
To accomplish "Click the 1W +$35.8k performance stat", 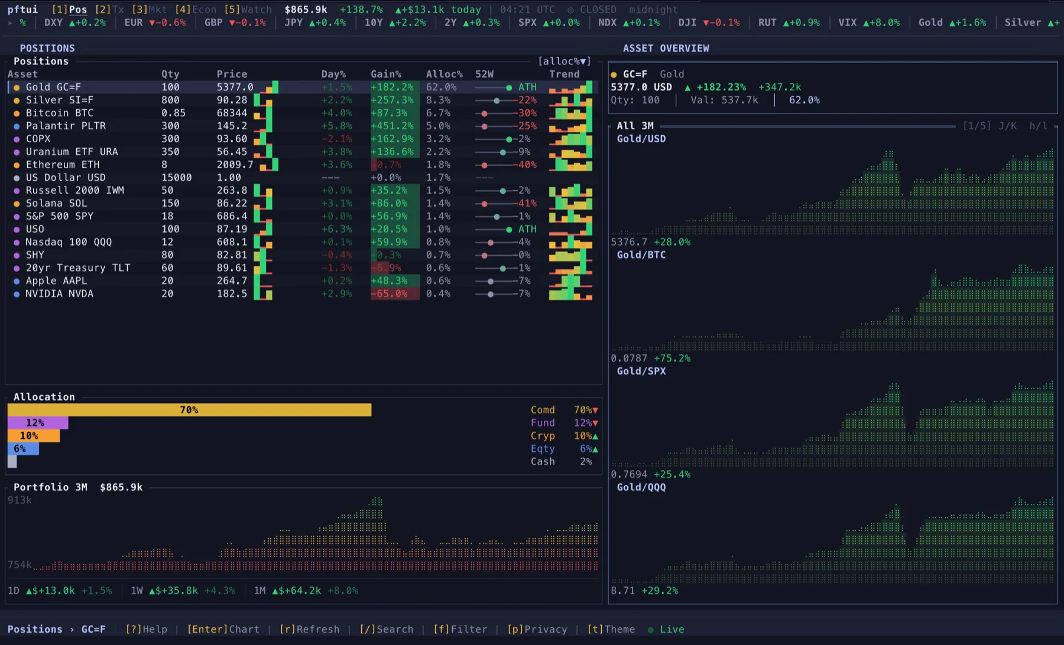I will coord(183,591).
